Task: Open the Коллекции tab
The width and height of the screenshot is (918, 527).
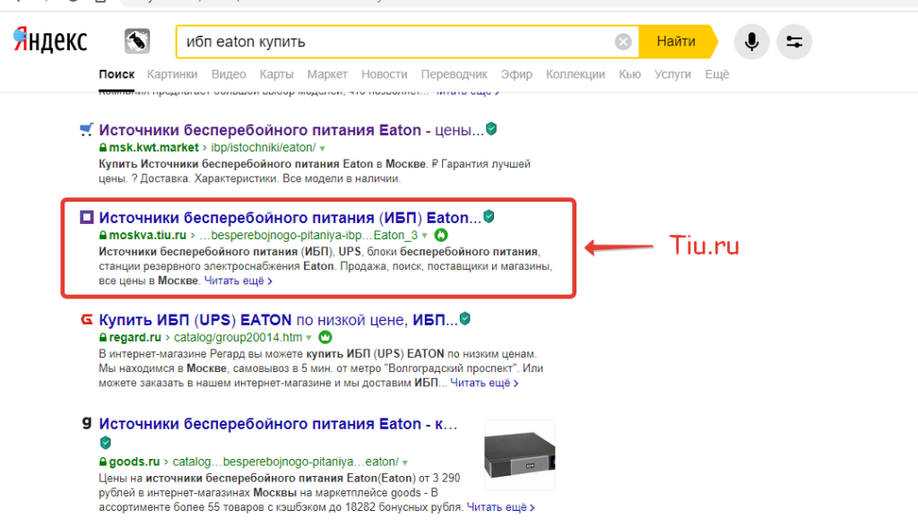Action: click(x=576, y=74)
